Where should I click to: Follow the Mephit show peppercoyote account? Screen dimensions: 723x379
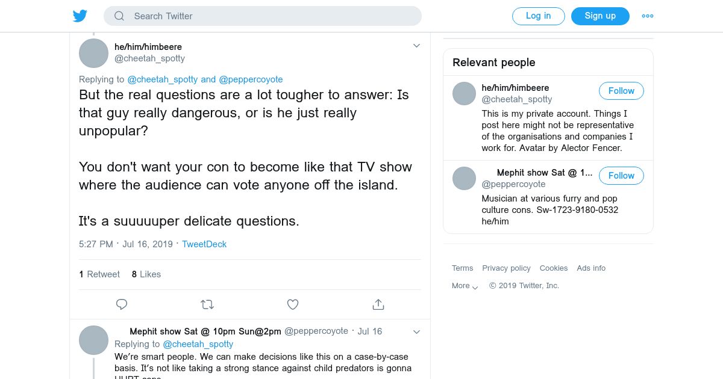621,176
